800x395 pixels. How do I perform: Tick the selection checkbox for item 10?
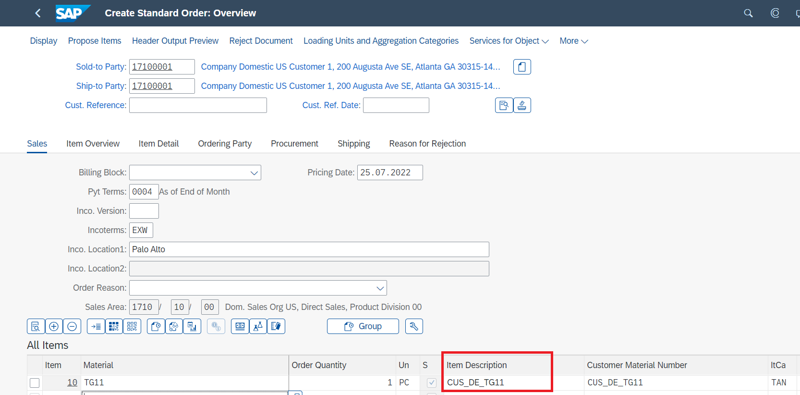click(x=35, y=383)
